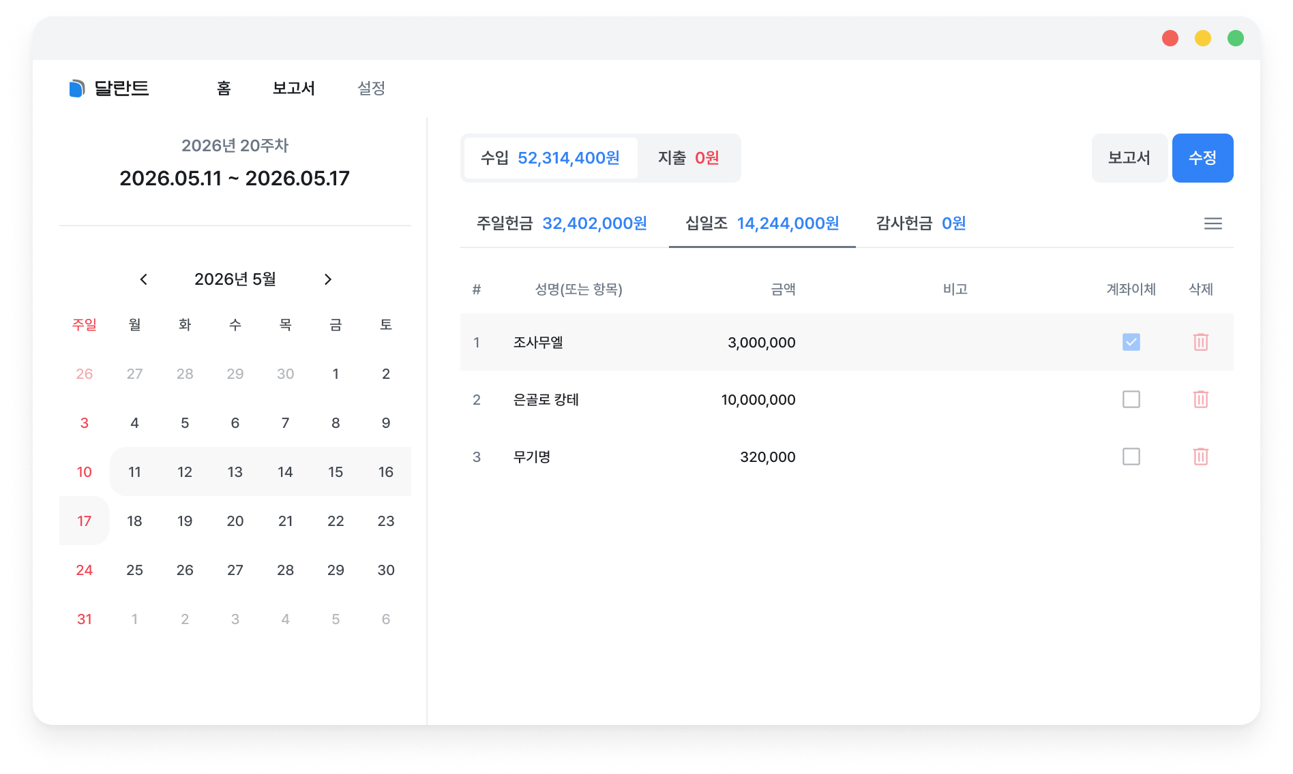This screenshot has width=1293, height=774.
Task: Delete the 은골로 캉테 row with trash icon
Action: (1200, 399)
